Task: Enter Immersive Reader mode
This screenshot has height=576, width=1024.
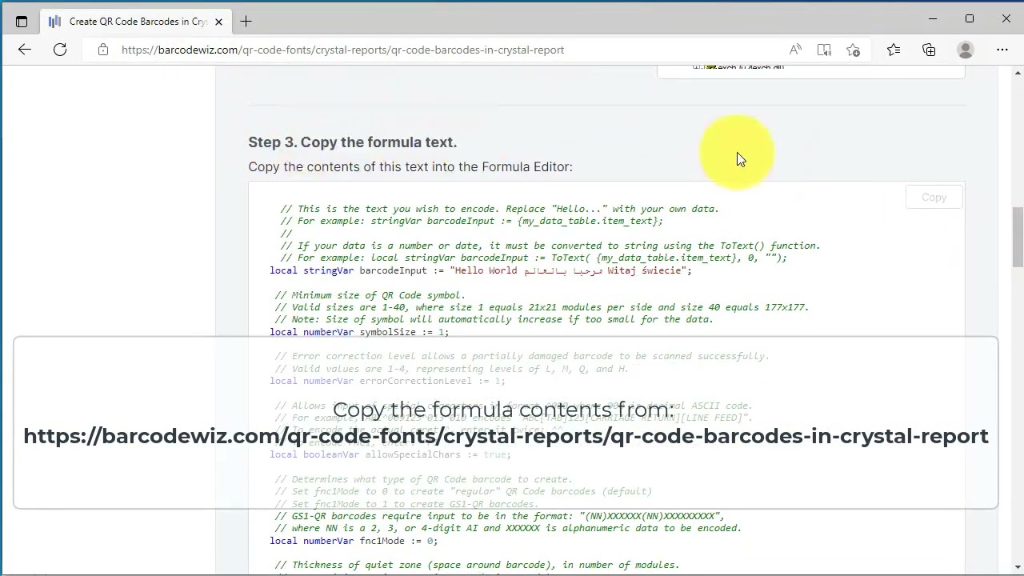Action: pos(824,50)
